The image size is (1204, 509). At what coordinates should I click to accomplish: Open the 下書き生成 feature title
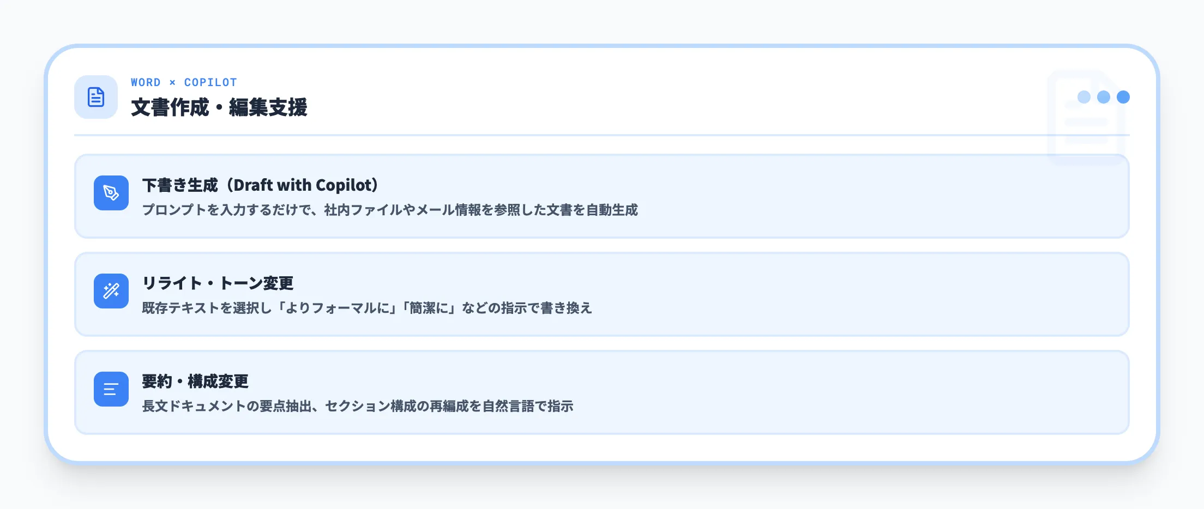(180, 185)
